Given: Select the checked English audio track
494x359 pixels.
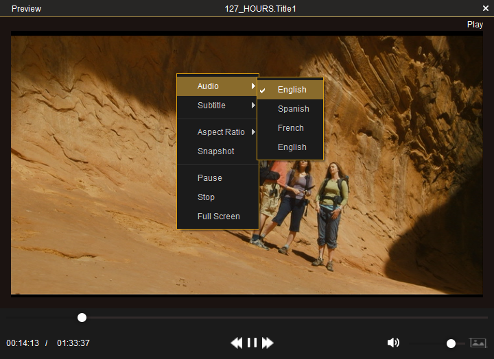Looking at the screenshot, I should 290,90.
